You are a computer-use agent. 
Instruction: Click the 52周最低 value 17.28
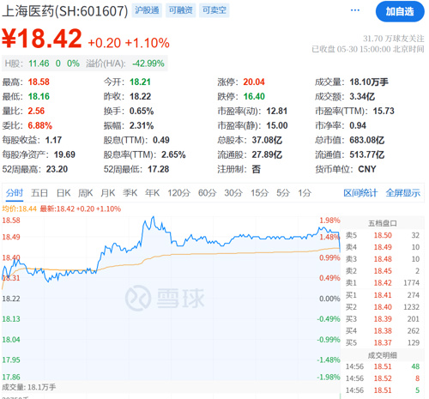pyautogui.click(x=158, y=169)
